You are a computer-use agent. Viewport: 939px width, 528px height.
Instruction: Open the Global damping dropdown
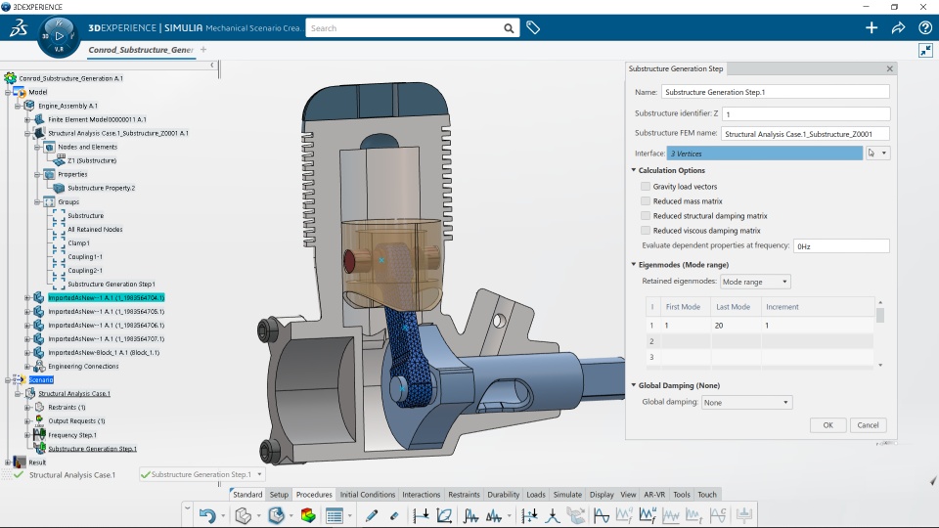(x=746, y=402)
